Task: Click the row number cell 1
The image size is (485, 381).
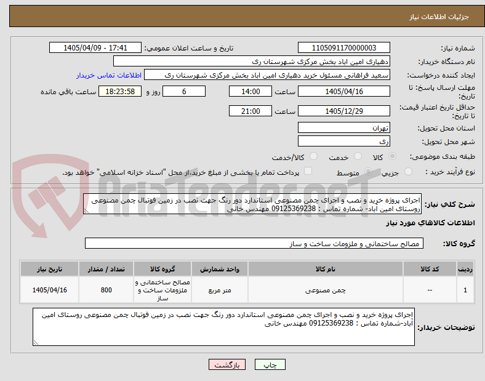Action: tap(465, 290)
